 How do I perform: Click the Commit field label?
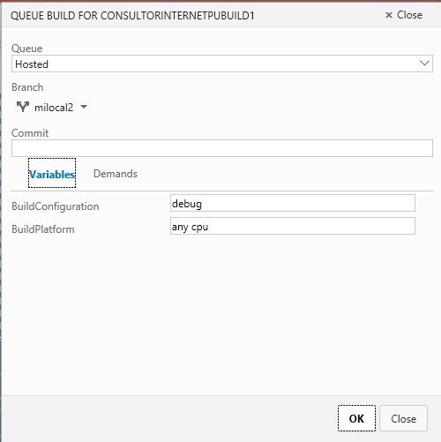30,133
